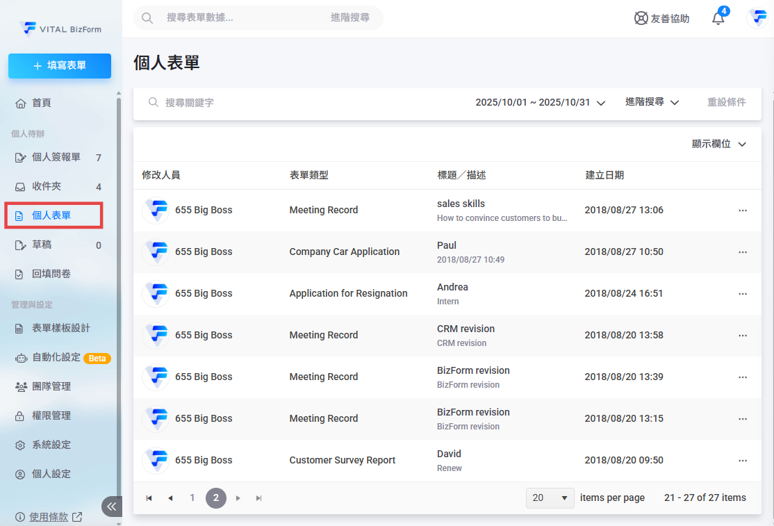Click the 重設條件 reset button
The width and height of the screenshot is (774, 526).
pyautogui.click(x=726, y=102)
